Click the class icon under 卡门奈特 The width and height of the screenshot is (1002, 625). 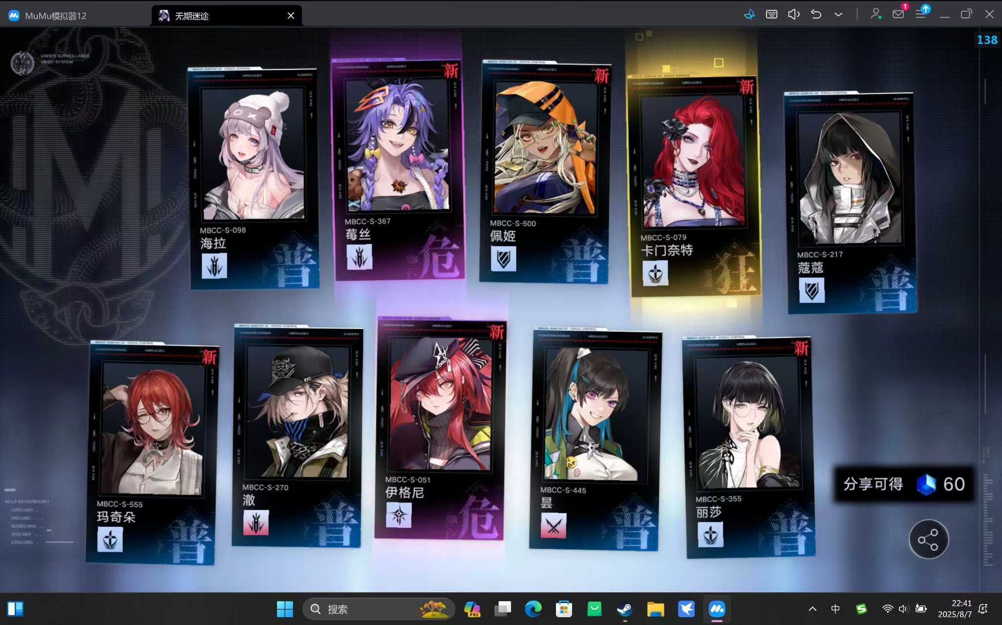click(655, 274)
